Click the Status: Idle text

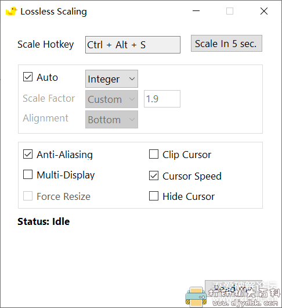(x=44, y=221)
